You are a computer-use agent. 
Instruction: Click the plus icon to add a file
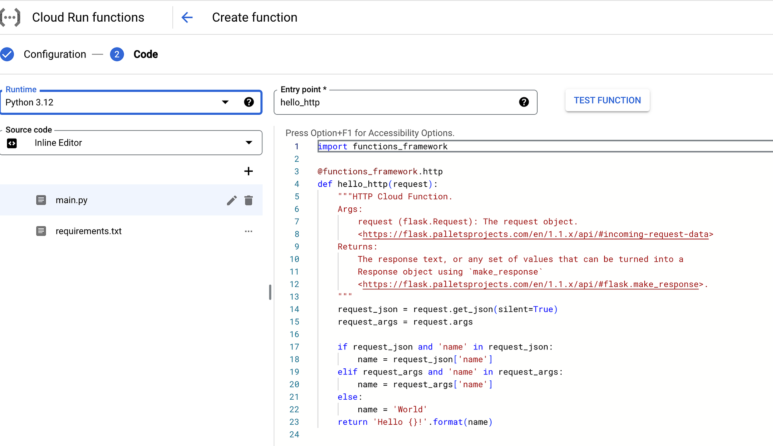click(x=249, y=171)
